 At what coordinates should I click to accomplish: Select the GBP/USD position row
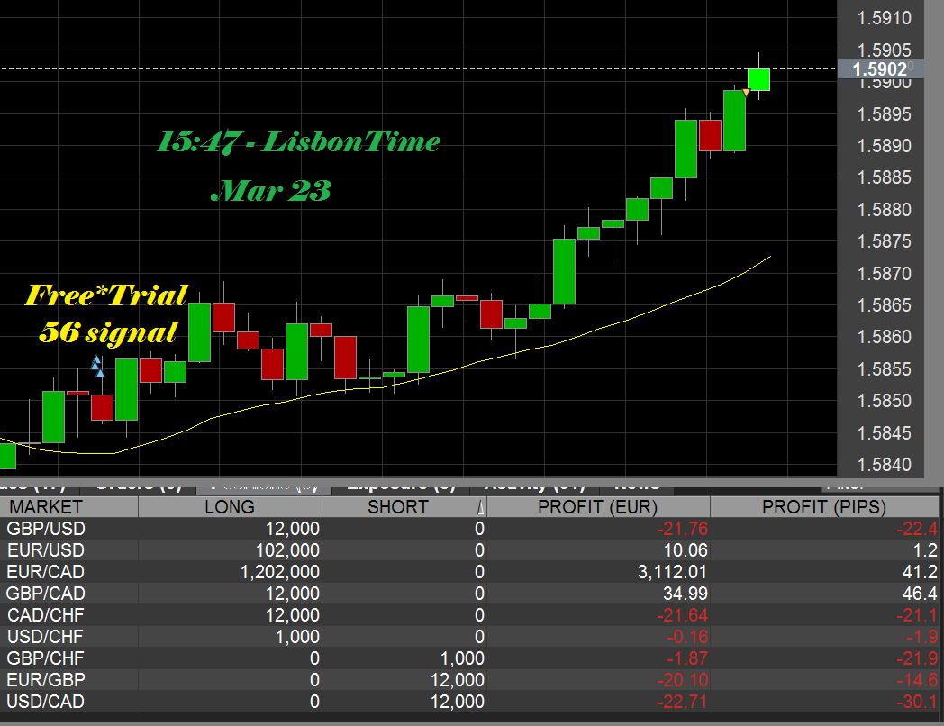coord(270,529)
